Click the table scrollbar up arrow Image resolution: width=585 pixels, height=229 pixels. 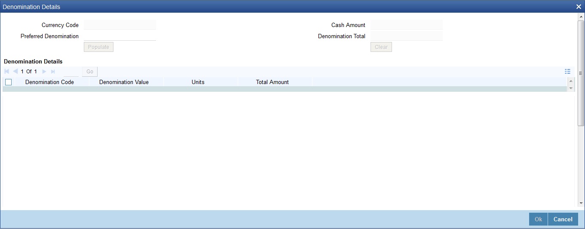coord(571,81)
